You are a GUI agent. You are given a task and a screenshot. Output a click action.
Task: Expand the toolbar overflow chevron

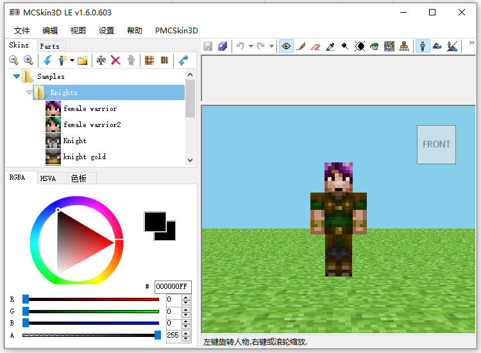tap(471, 43)
